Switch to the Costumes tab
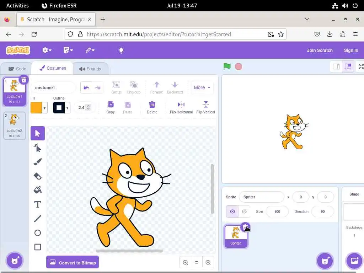The height and width of the screenshot is (273, 364). click(x=53, y=68)
